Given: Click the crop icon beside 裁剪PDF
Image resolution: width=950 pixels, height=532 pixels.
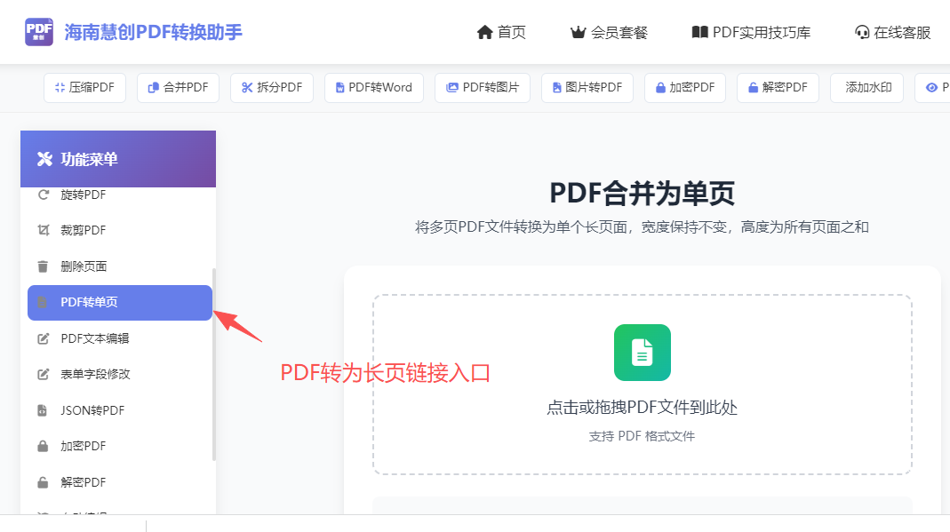Looking at the screenshot, I should click(43, 231).
